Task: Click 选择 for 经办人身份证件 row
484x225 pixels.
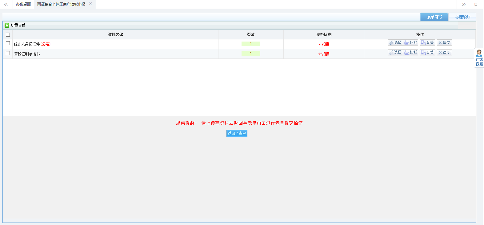Action: tap(395, 43)
